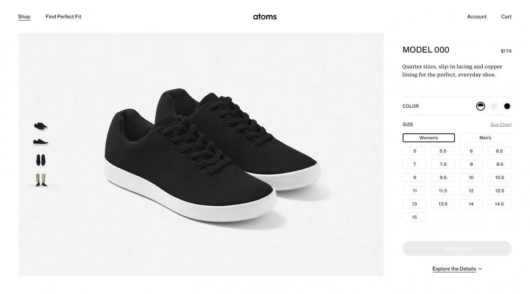
Task: Switch to Women's sizing
Action: [428, 138]
